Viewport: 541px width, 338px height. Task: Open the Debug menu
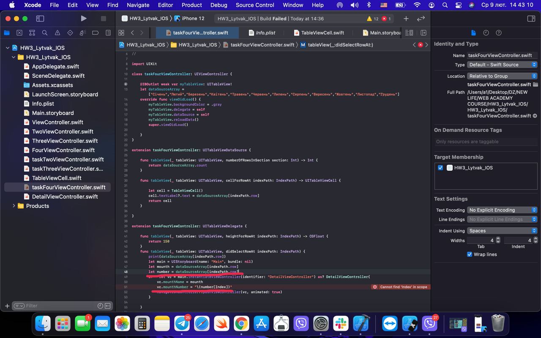coord(219,5)
